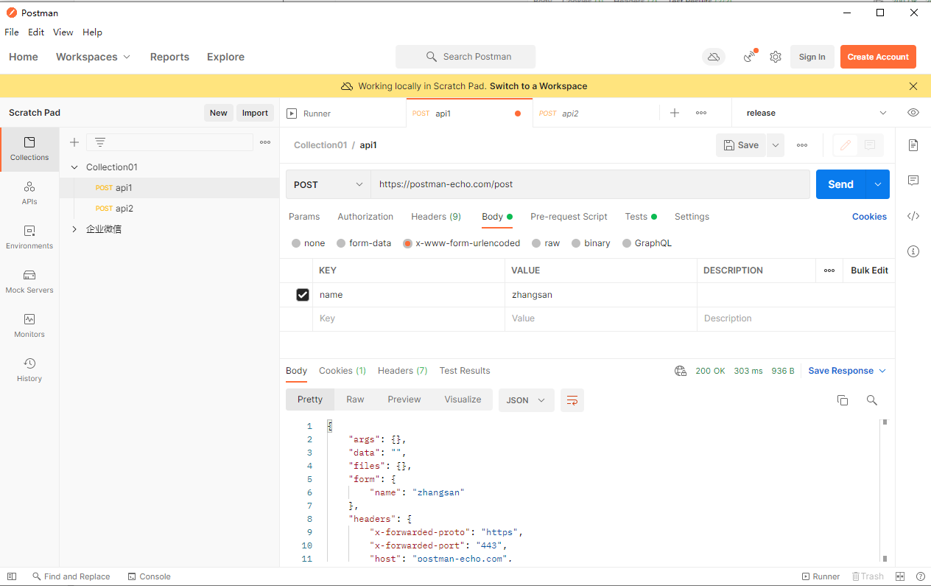
Task: Click the Import button
Action: point(255,113)
